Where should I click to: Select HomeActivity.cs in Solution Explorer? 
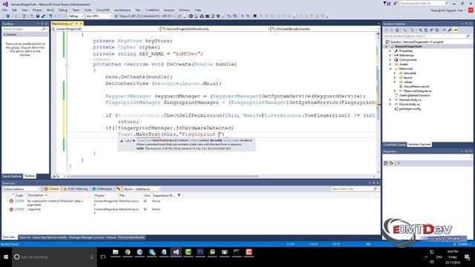click(410, 99)
